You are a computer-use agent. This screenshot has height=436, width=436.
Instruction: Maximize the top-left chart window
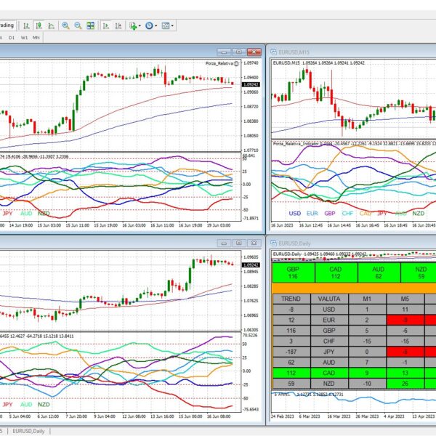click(x=239, y=52)
